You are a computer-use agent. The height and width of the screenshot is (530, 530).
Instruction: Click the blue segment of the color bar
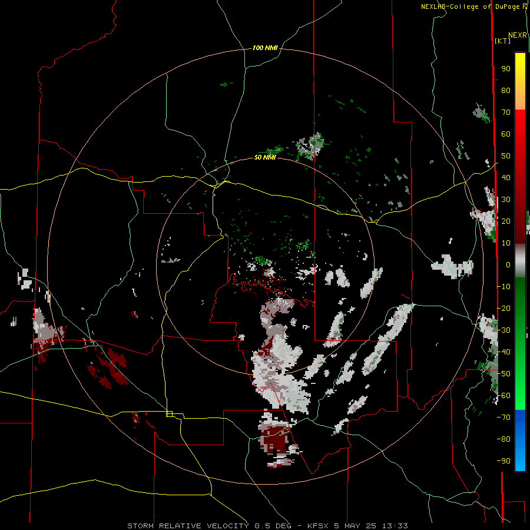click(520, 440)
